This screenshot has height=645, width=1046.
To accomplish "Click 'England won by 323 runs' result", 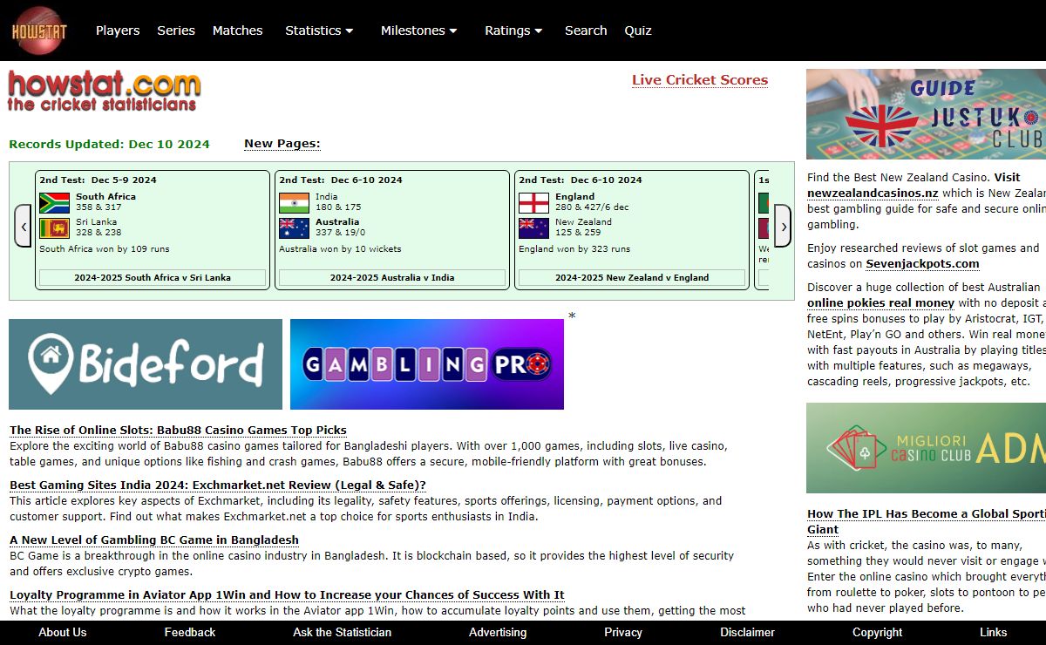I will coord(574,249).
